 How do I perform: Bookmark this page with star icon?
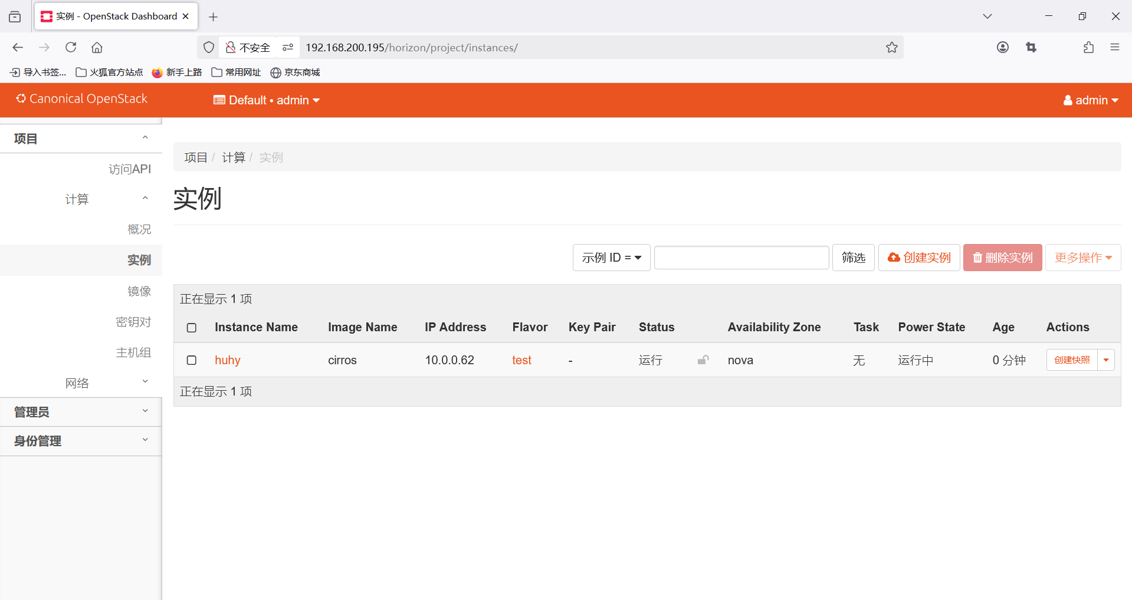(891, 47)
